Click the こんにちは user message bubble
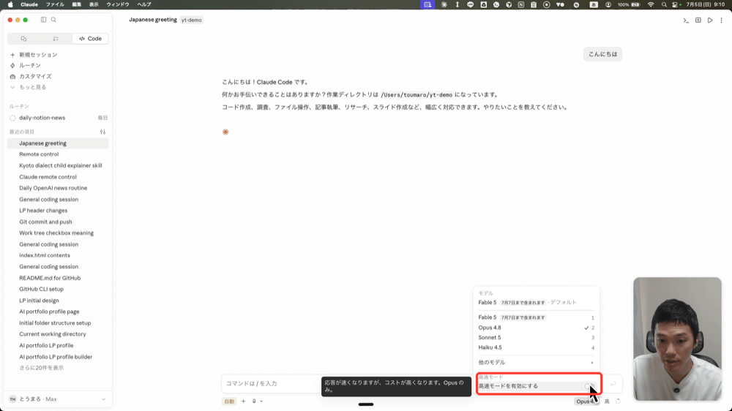The height and width of the screenshot is (411, 732). tap(602, 54)
